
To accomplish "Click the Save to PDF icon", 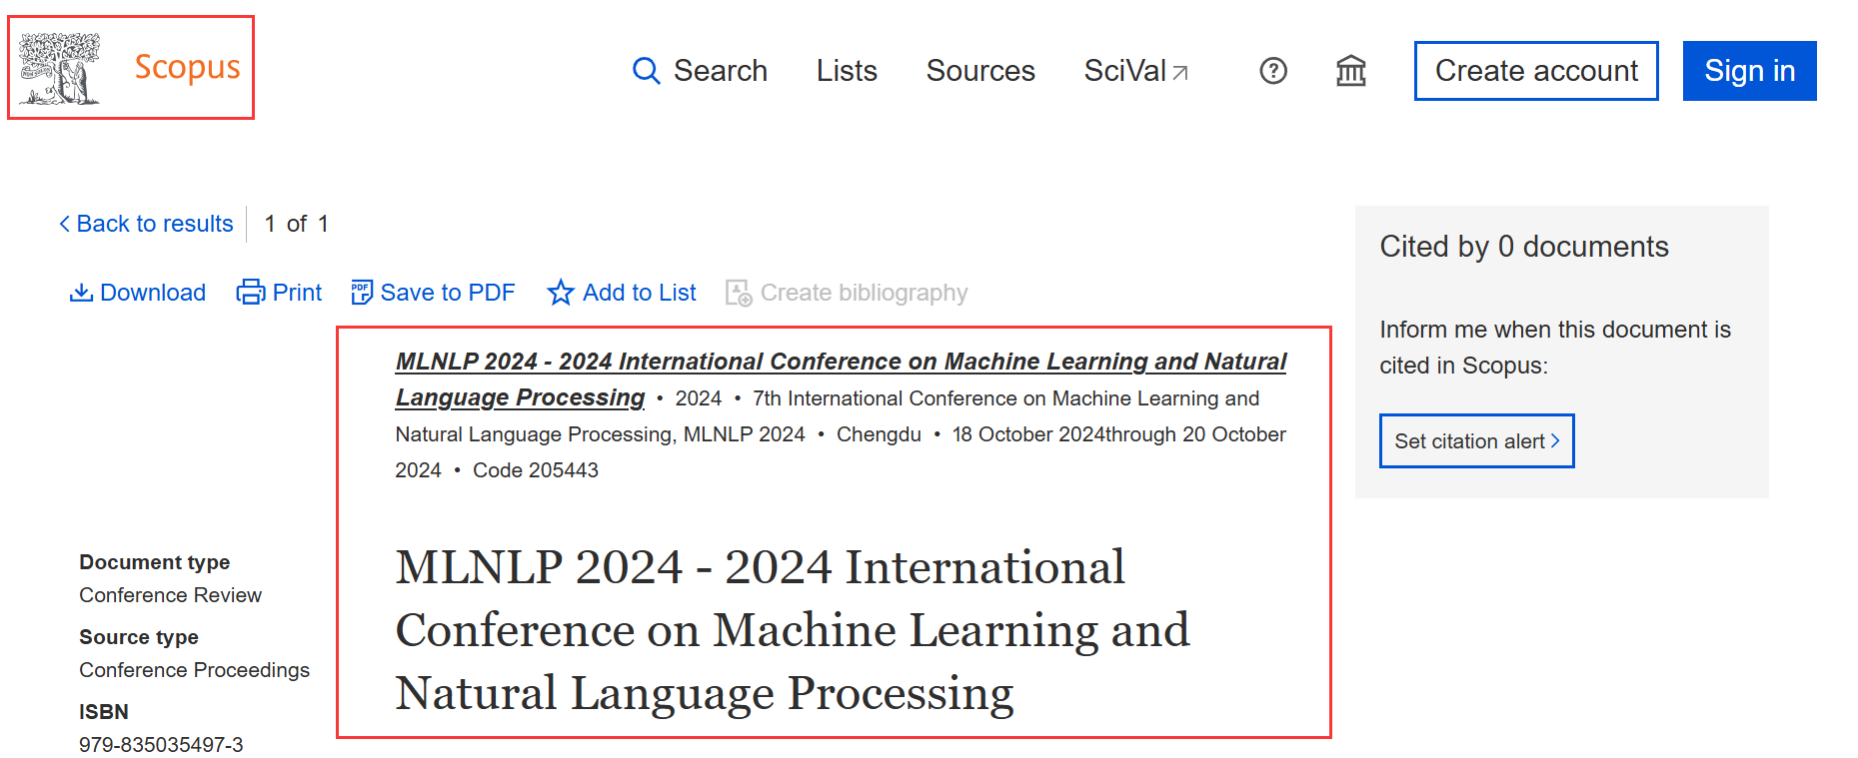I will coord(361,293).
